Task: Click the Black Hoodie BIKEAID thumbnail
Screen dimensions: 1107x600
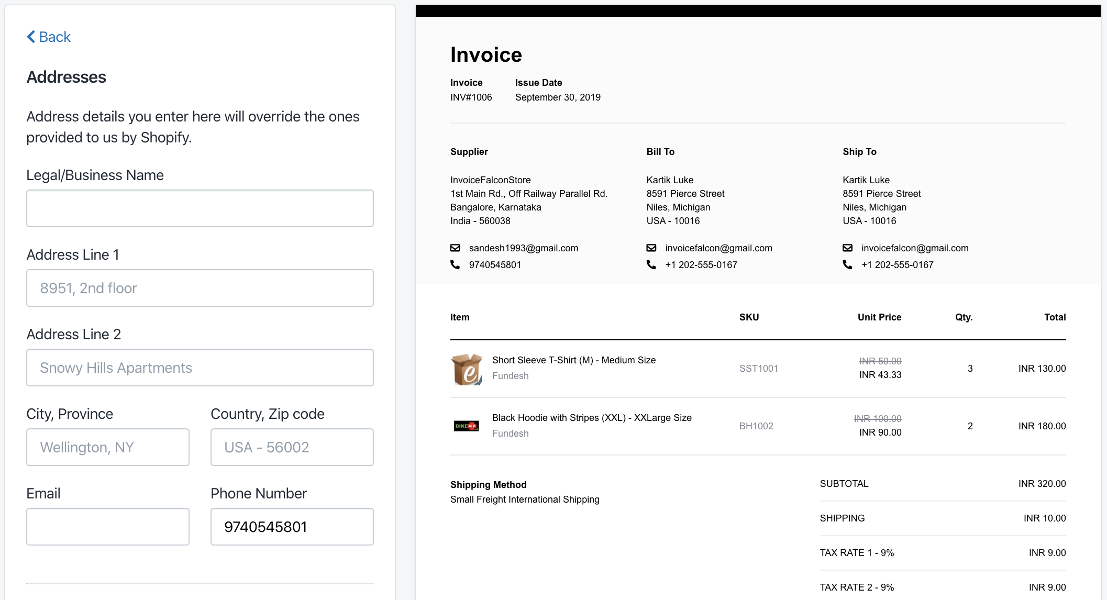Action: click(x=468, y=426)
